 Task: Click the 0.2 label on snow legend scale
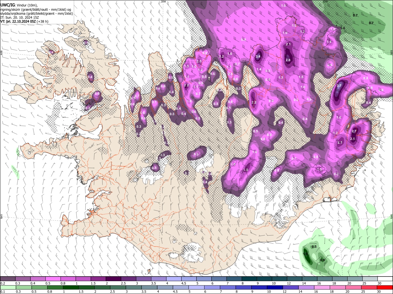(2, 283)
